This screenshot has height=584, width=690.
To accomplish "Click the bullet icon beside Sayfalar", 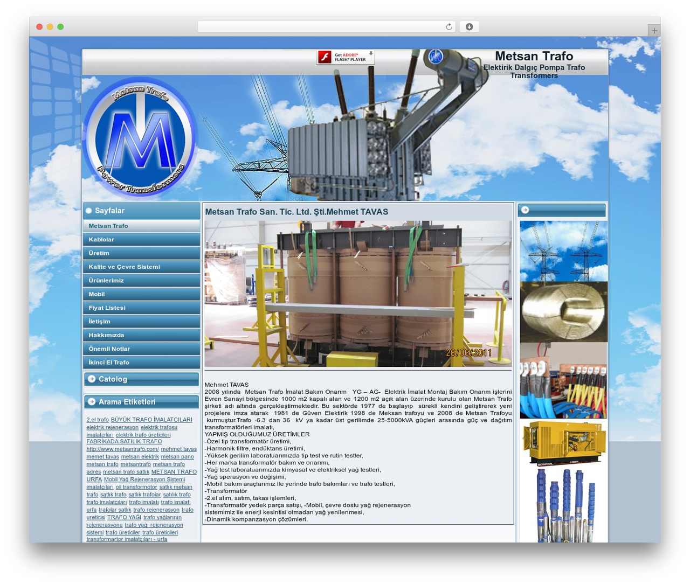I will 89,211.
